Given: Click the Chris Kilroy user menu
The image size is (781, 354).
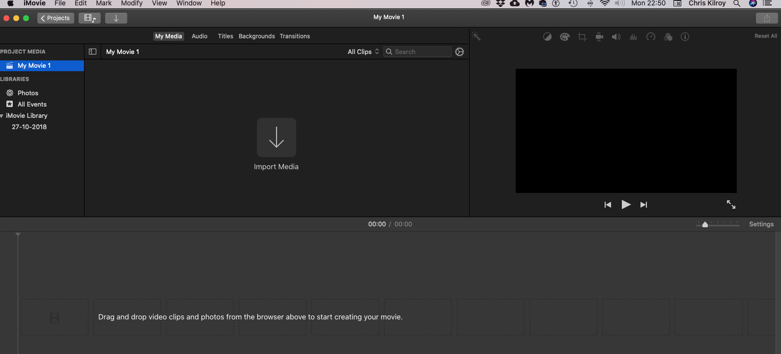Looking at the screenshot, I should point(707,3).
